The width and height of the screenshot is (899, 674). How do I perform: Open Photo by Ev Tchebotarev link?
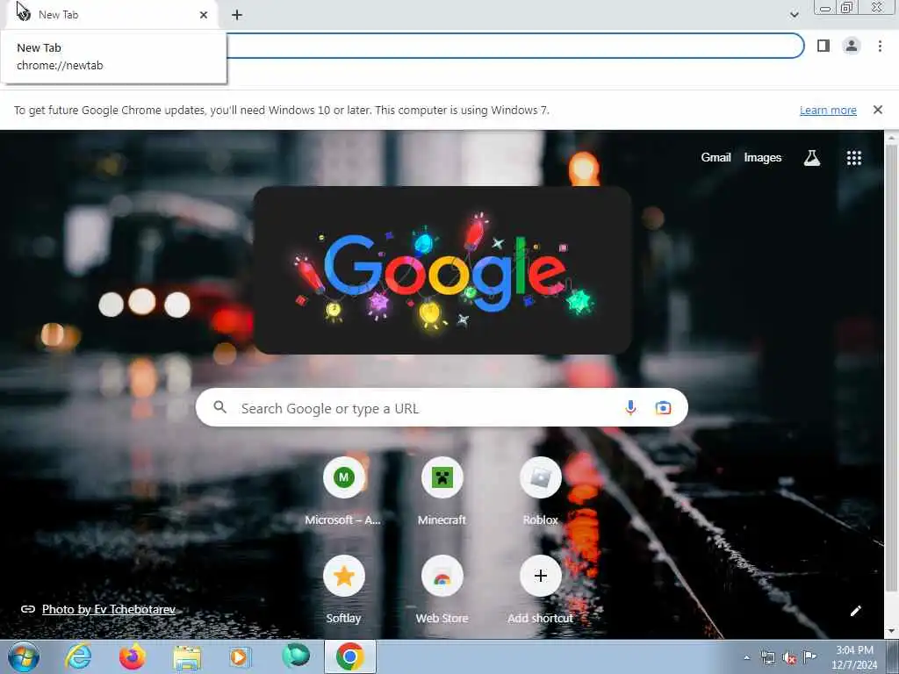click(108, 609)
